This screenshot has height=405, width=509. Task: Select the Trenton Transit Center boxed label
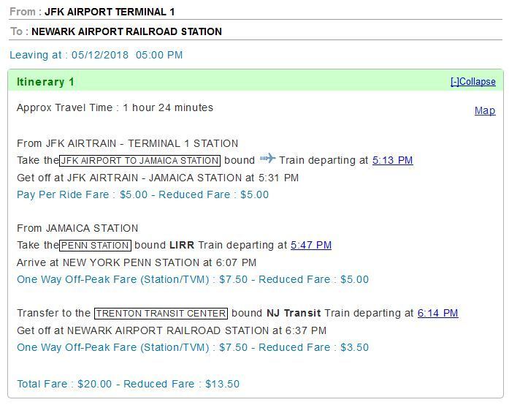point(161,314)
